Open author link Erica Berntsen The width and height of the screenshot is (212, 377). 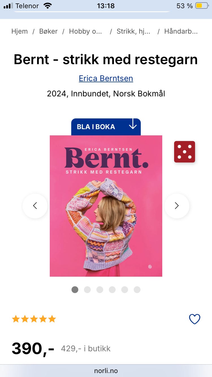point(106,78)
